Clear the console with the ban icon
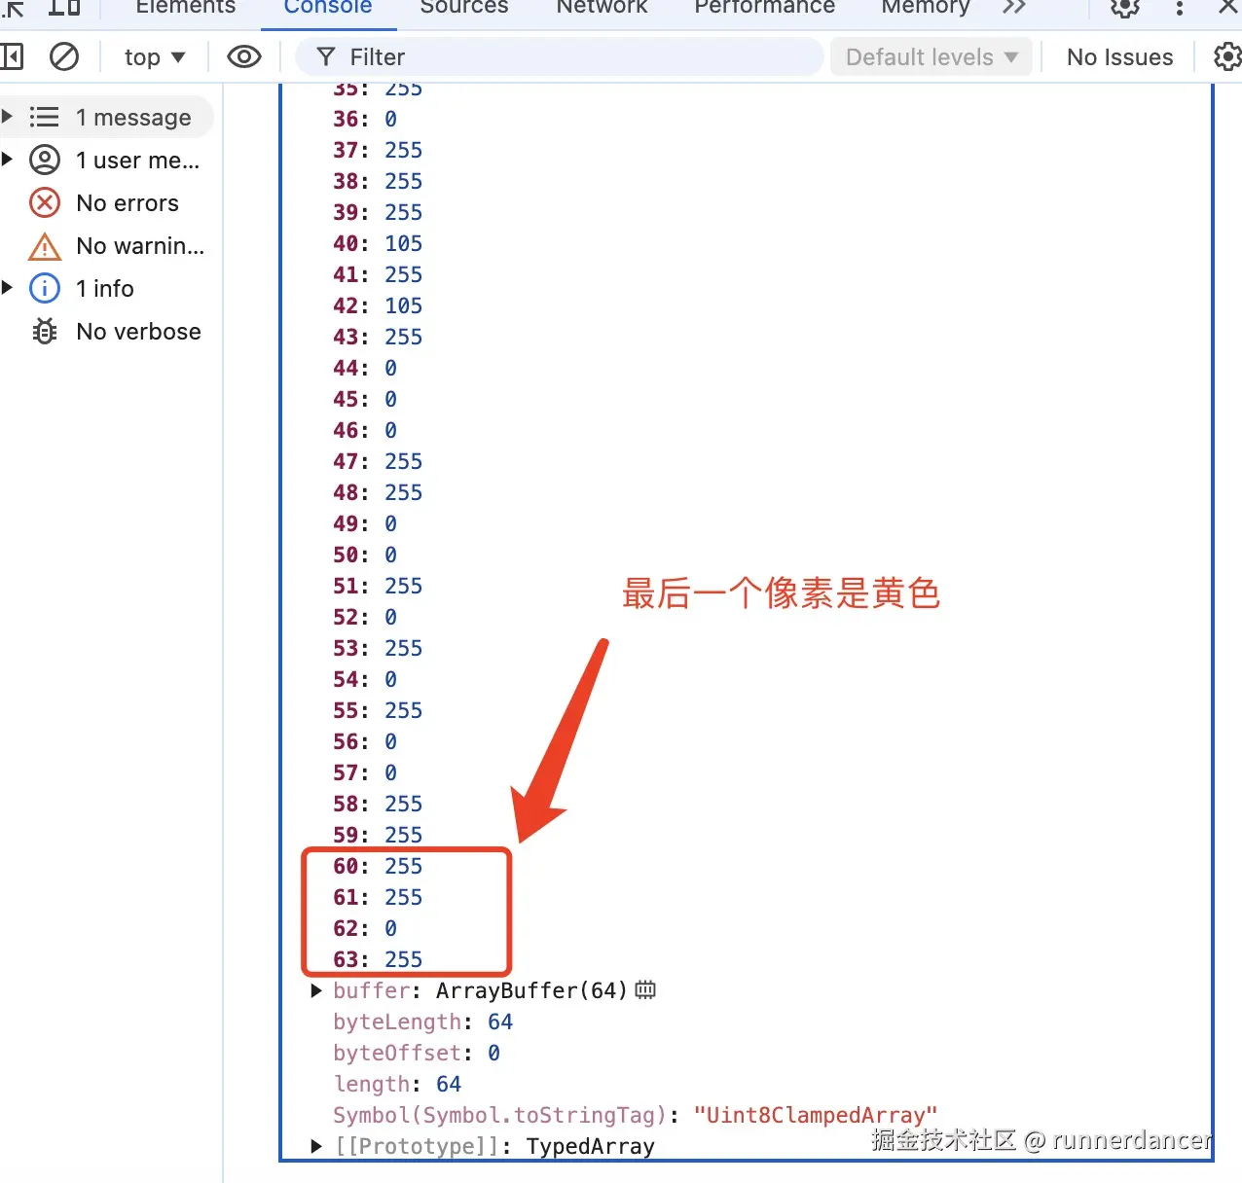 tap(64, 56)
